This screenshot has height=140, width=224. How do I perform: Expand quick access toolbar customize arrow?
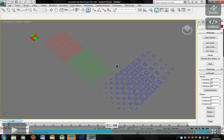tap(34, 2)
